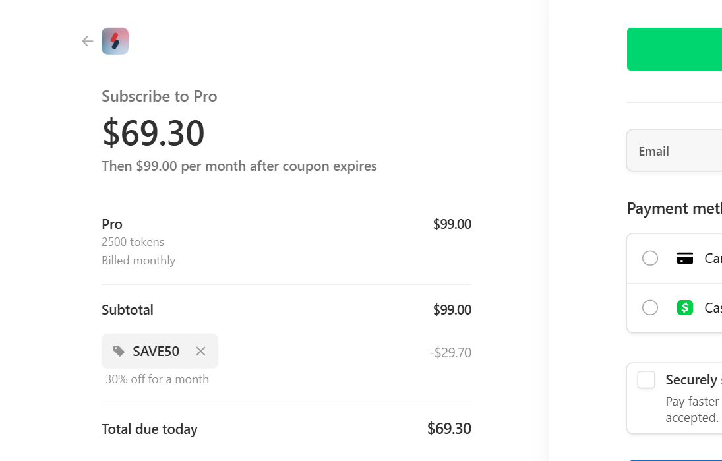Remove the SAVE50 coupon with X
The height and width of the screenshot is (461, 722).
pos(200,352)
